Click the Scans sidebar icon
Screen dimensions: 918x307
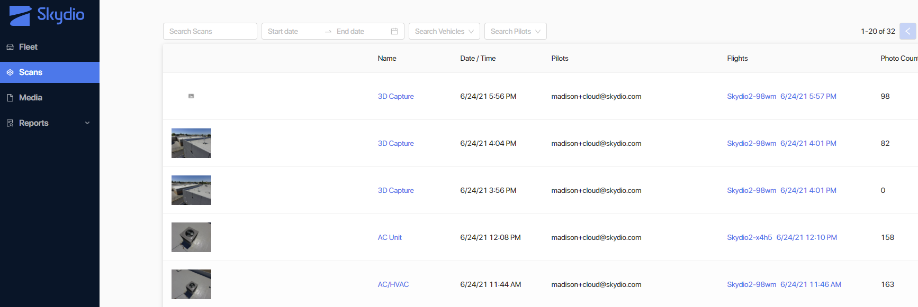coord(10,72)
